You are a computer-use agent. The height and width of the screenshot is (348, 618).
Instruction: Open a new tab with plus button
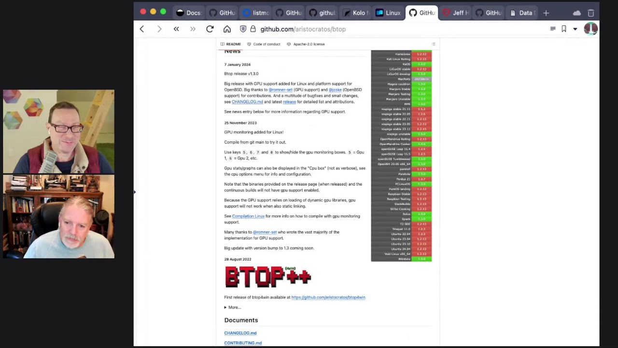pyautogui.click(x=546, y=13)
